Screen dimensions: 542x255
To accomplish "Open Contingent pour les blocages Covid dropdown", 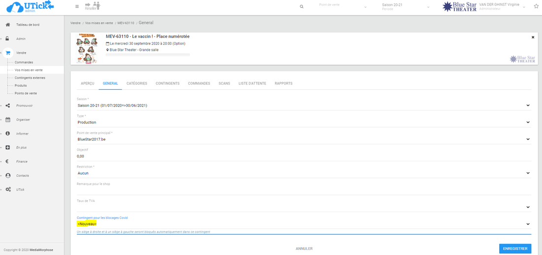I will 528,224.
